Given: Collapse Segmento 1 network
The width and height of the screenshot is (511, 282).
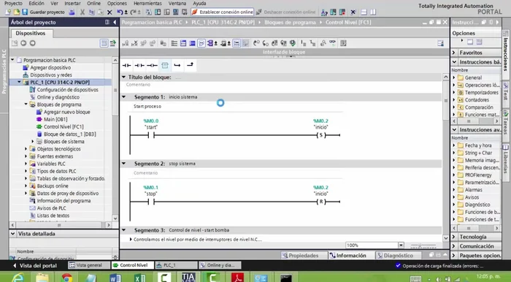Looking at the screenshot, I should click(x=124, y=97).
